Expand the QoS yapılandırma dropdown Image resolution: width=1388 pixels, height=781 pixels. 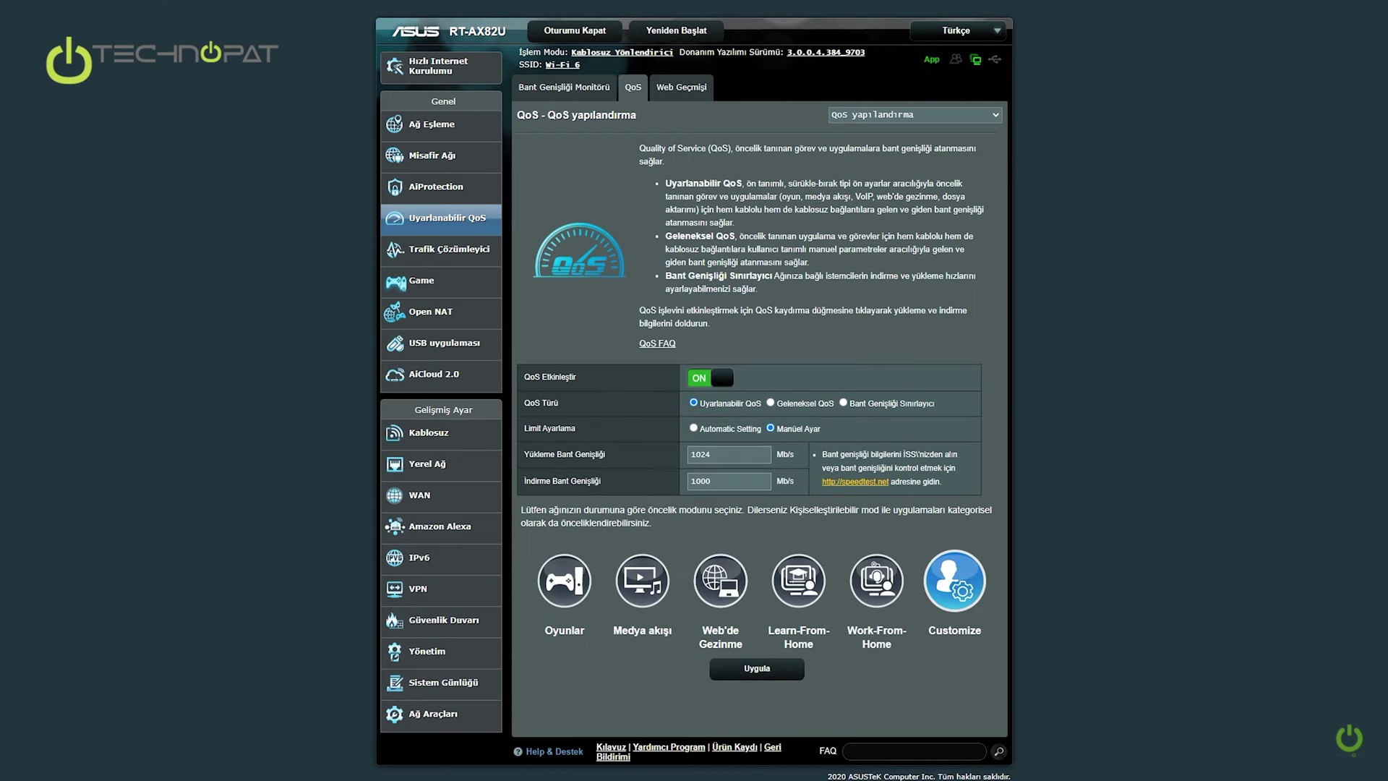click(914, 115)
